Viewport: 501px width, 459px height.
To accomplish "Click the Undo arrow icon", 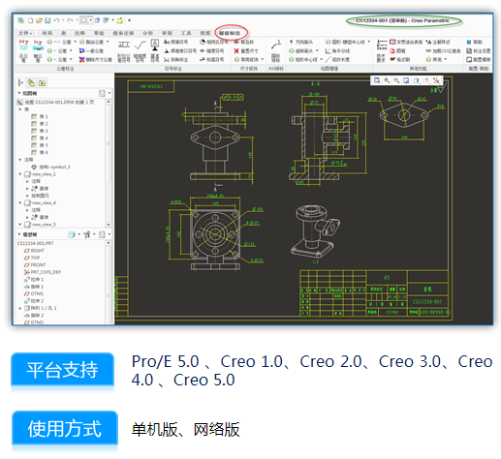I will pos(56,20).
